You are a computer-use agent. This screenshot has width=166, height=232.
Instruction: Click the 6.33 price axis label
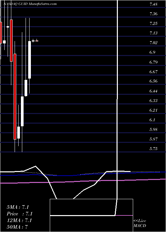(153, 101)
